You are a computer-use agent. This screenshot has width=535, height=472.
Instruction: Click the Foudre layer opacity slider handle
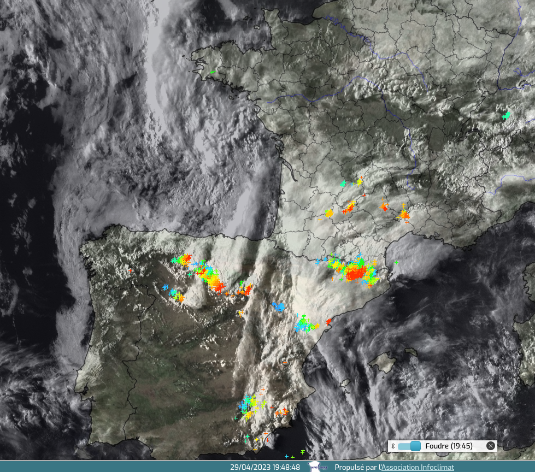point(415,446)
